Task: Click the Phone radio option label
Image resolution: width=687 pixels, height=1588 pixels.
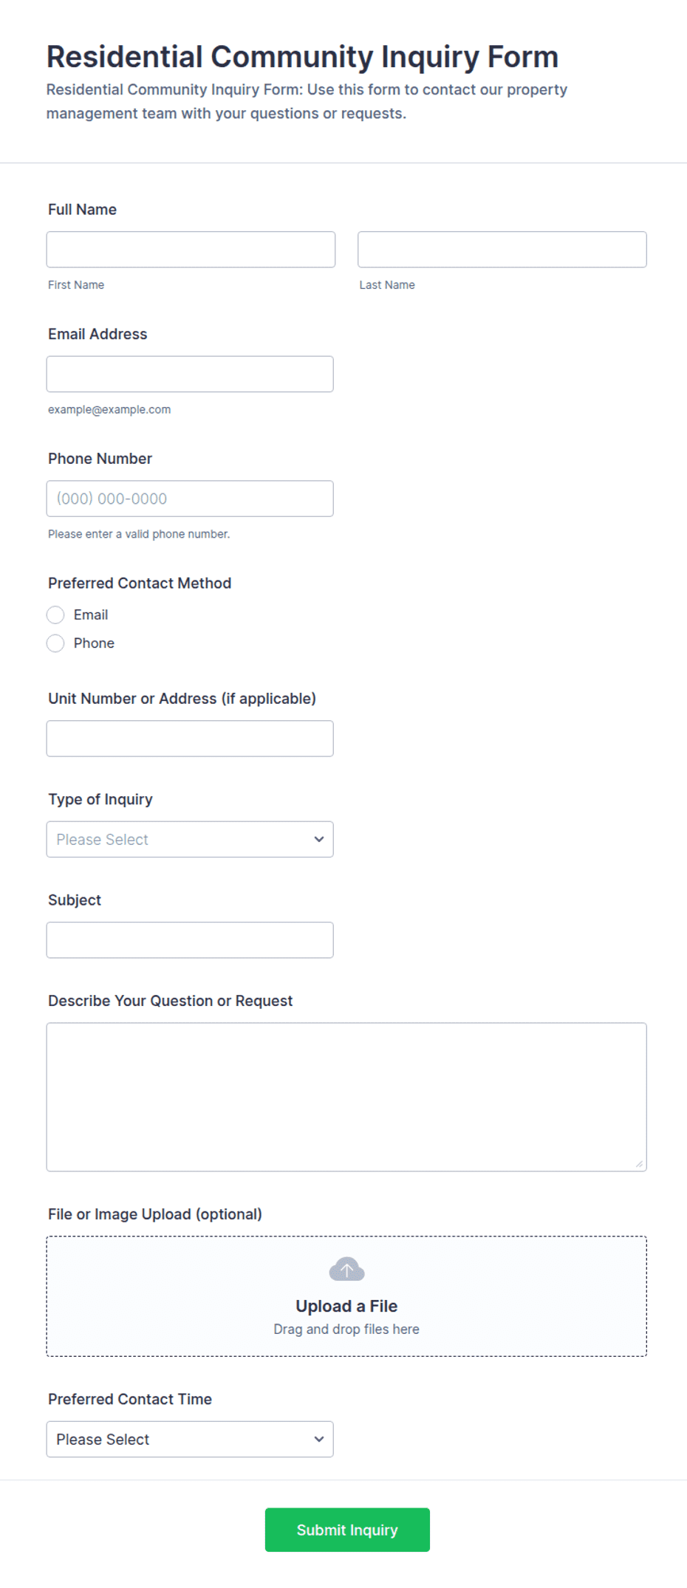Action: pos(94,643)
